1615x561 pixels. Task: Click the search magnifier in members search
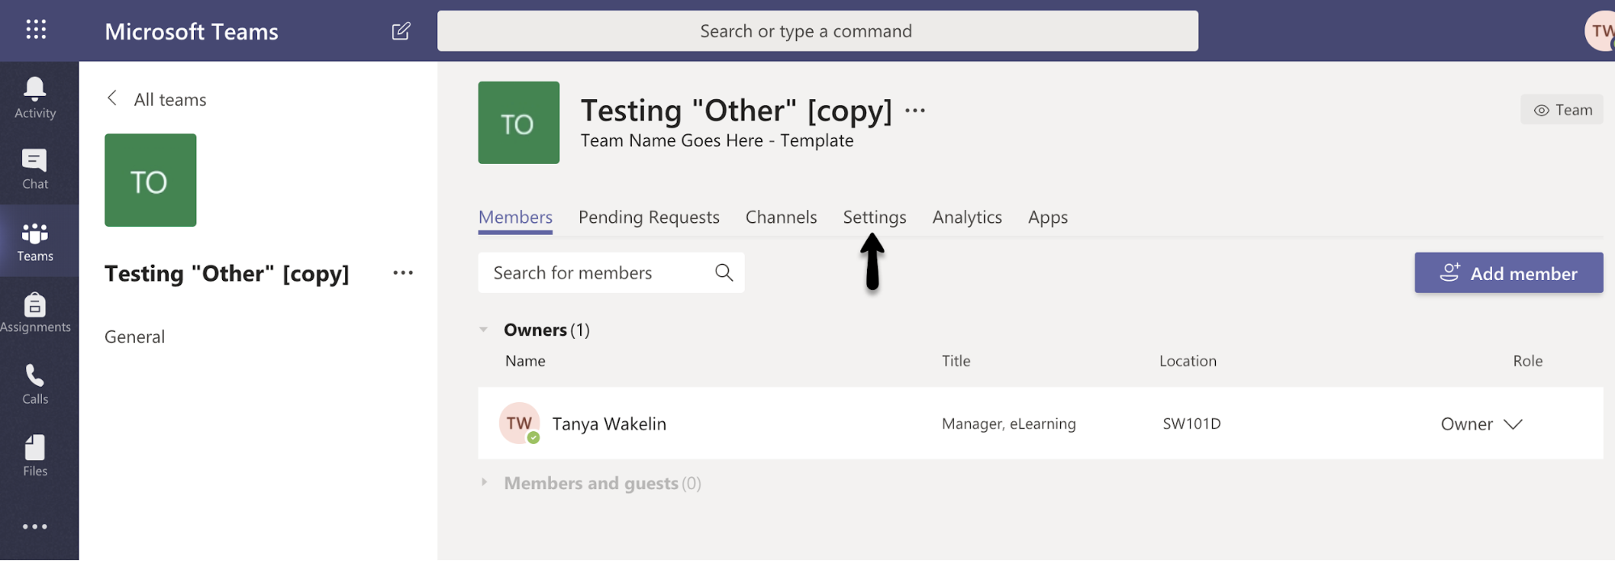[724, 273]
